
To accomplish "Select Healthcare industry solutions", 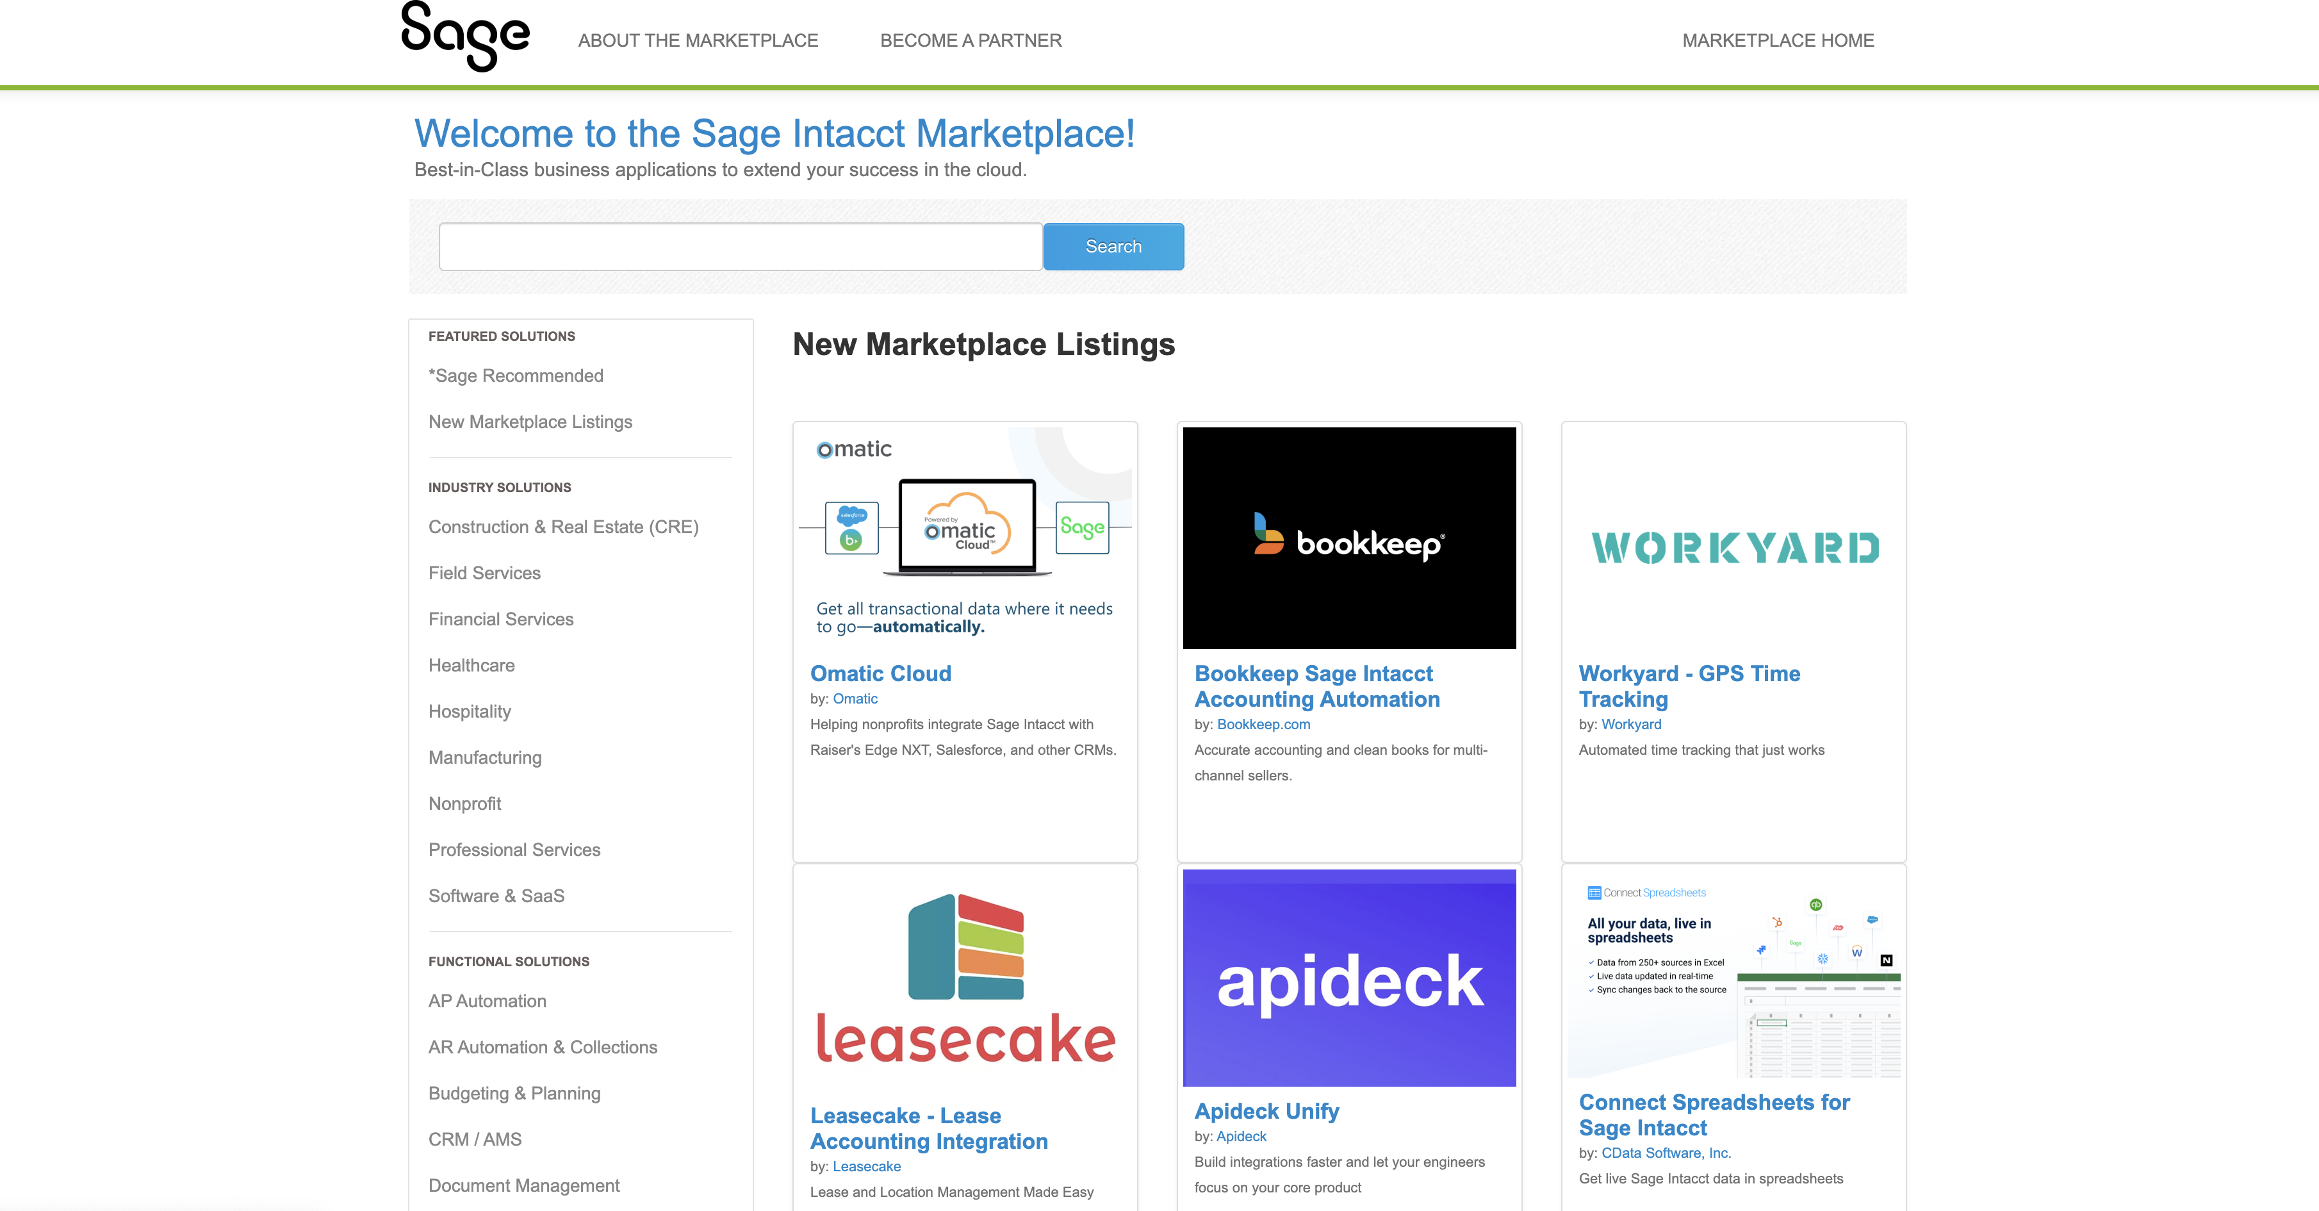I will pos(471,664).
